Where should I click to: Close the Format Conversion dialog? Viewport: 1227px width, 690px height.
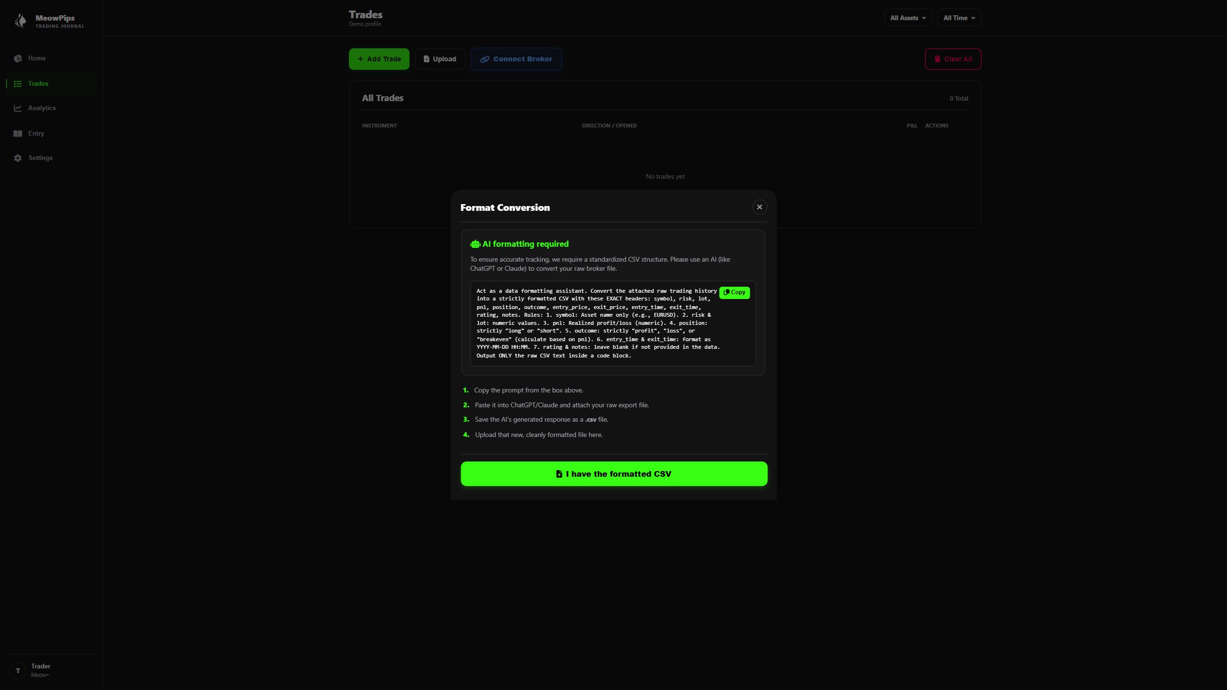click(759, 207)
